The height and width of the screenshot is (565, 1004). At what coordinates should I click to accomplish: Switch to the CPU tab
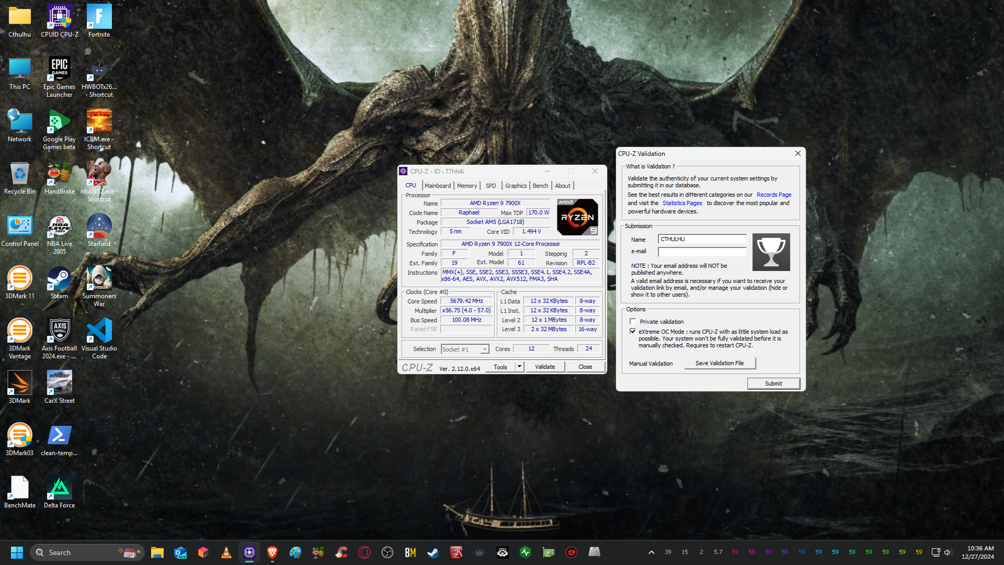(x=411, y=185)
